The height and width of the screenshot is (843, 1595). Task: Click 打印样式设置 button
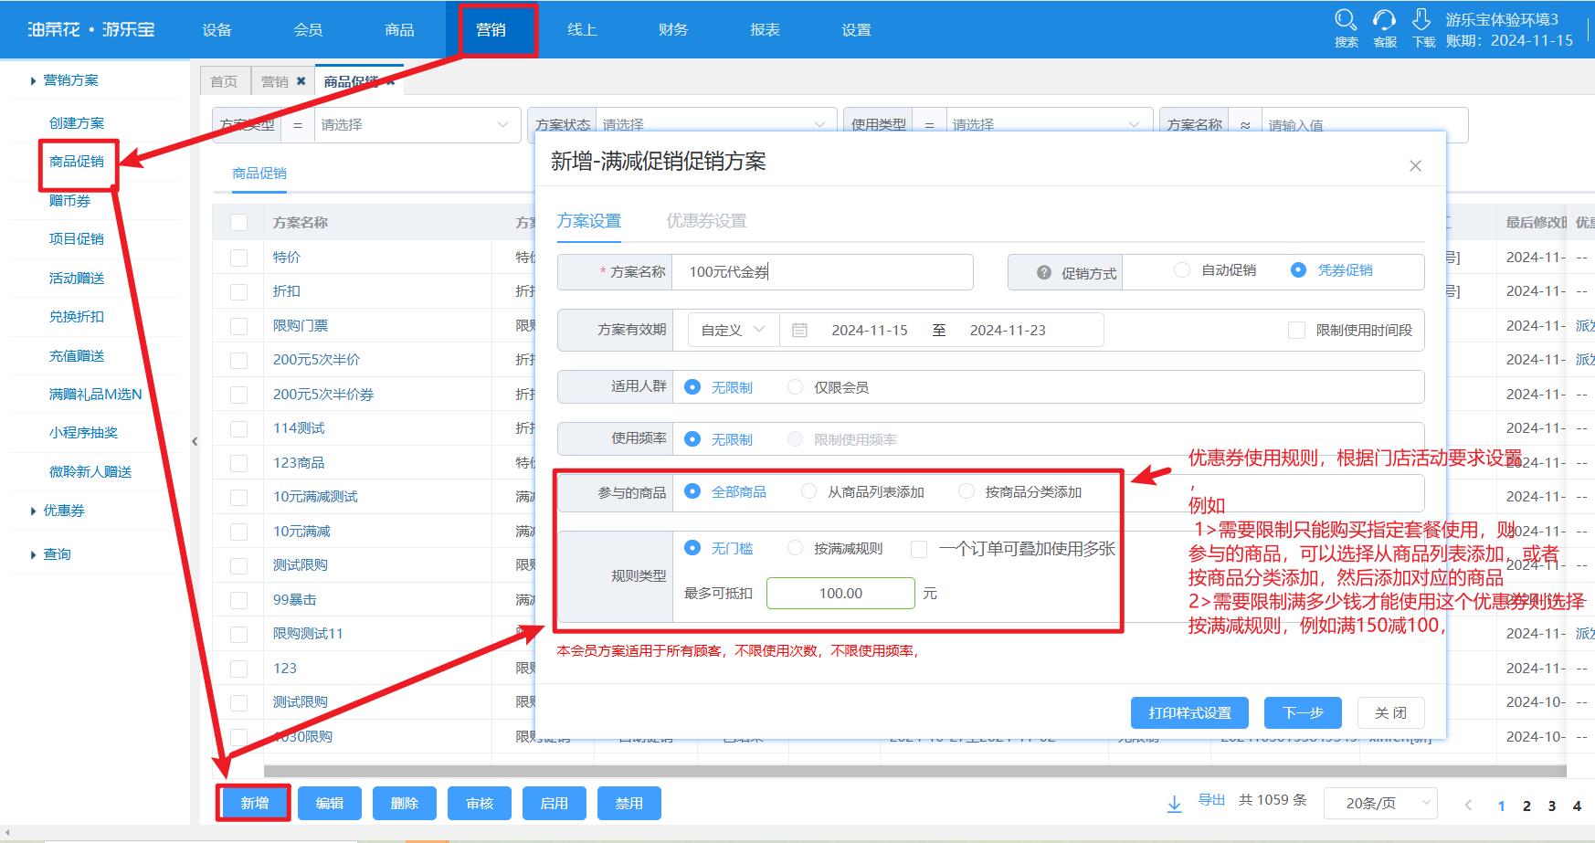1190,712
